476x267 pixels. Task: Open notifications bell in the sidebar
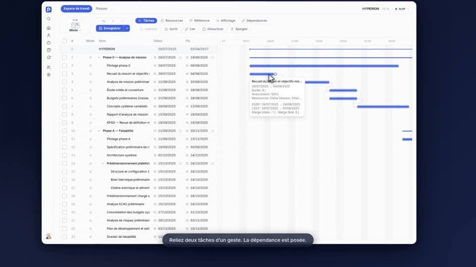49,57
